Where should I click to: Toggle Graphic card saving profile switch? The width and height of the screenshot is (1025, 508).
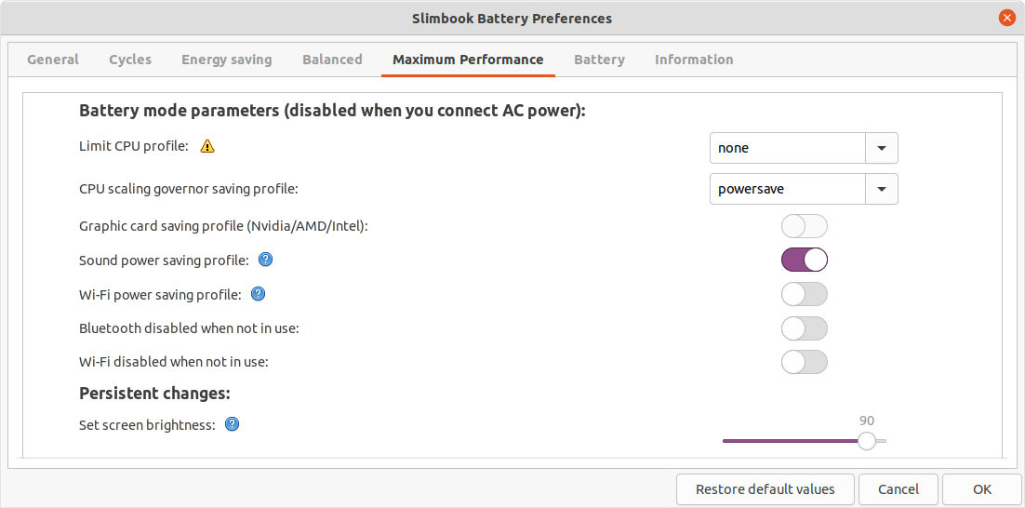pyautogui.click(x=804, y=226)
